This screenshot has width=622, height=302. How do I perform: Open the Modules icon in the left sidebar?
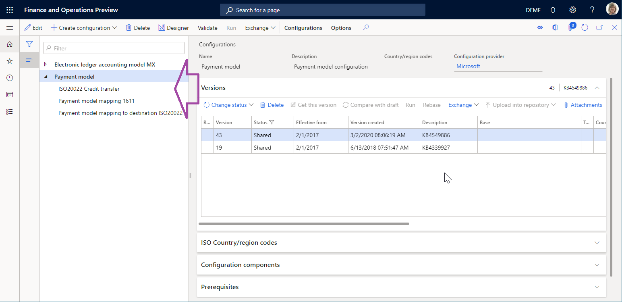tap(10, 111)
